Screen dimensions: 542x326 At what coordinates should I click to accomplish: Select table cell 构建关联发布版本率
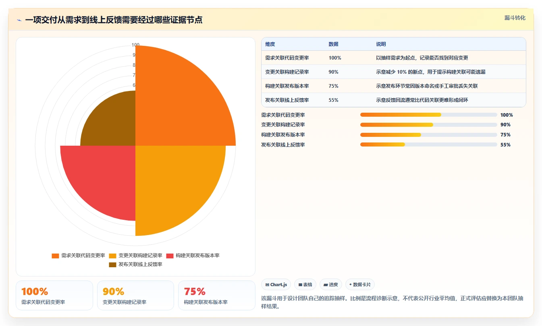pyautogui.click(x=287, y=86)
